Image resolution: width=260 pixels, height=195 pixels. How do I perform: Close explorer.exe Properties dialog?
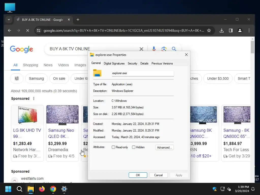pyautogui.click(x=186, y=55)
